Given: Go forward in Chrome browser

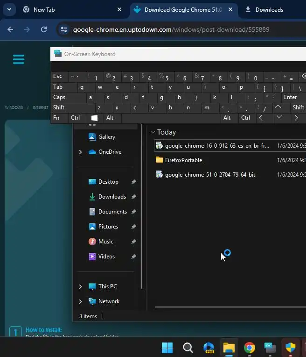Looking at the screenshot, I should pos(27,29).
